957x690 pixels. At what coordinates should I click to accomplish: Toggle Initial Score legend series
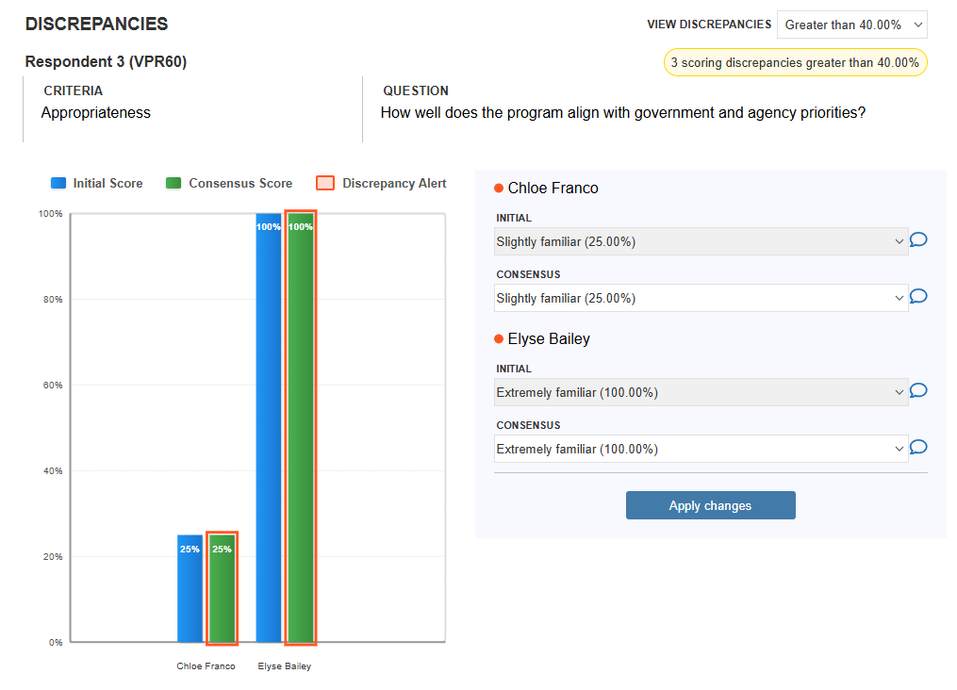97,183
